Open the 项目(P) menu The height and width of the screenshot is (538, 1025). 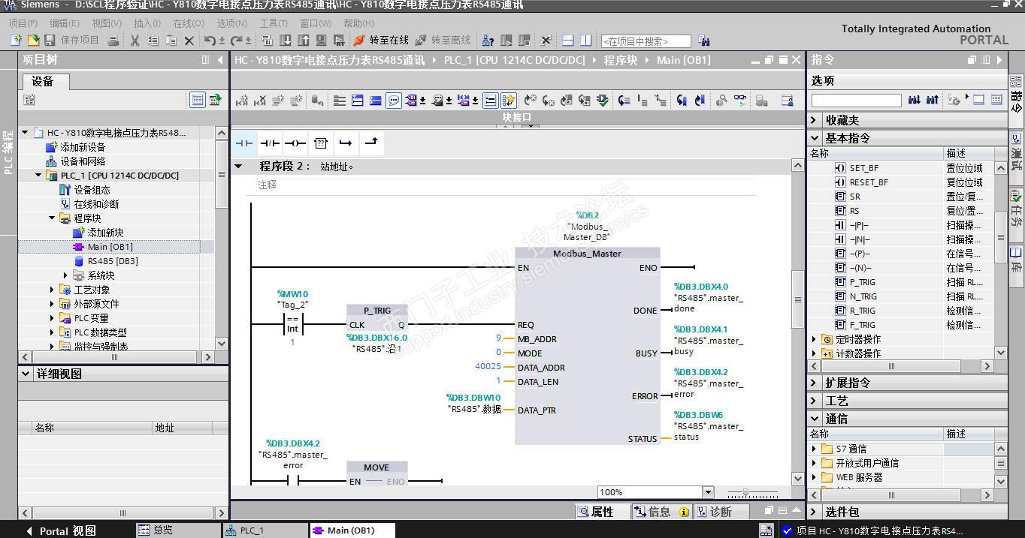[23, 23]
